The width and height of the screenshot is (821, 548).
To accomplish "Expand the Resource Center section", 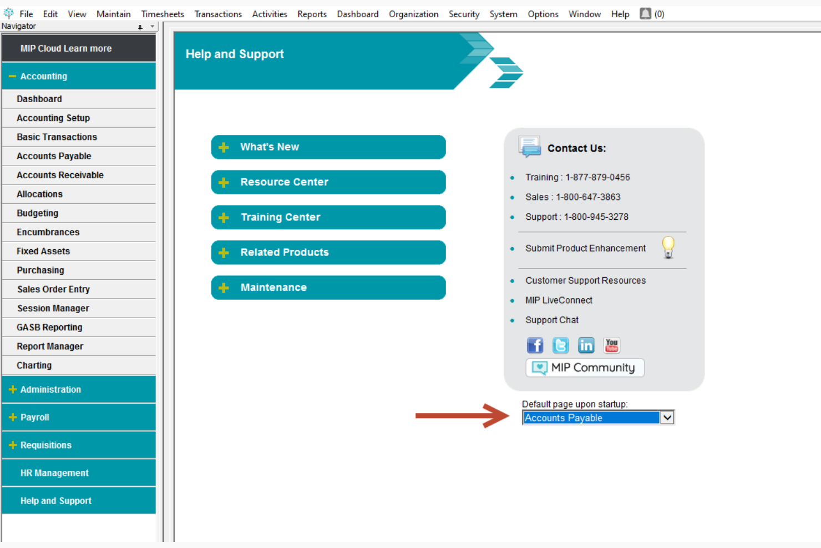I will (x=328, y=182).
